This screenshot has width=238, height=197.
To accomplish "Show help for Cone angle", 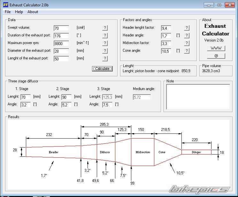I will coord(187,51).
